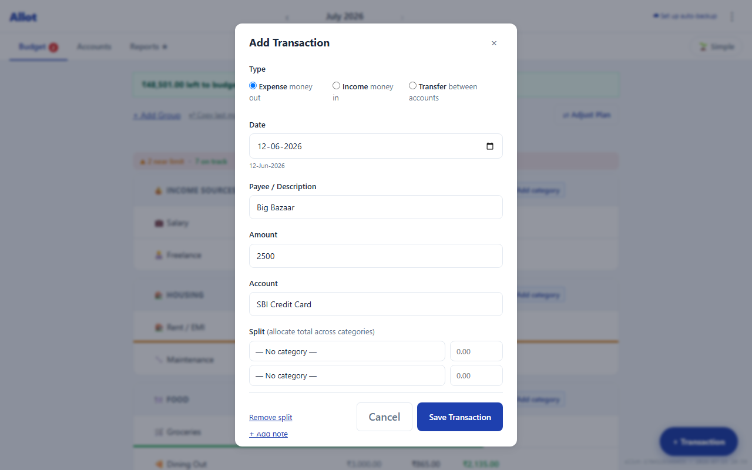
Task: Go to next month arrow
Action: [402, 17]
